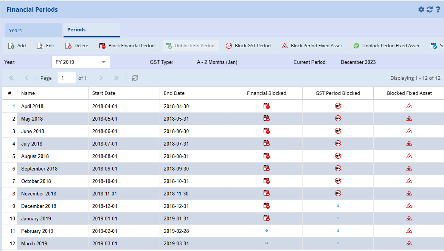Click the Edit period toolbar button
The image size is (444, 251).
pos(45,46)
